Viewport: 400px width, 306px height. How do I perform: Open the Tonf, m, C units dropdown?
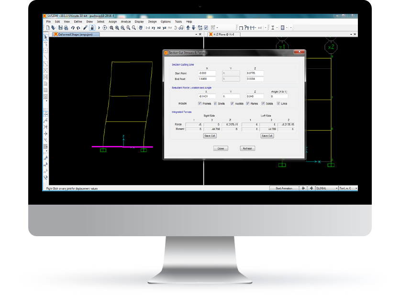coord(348,188)
